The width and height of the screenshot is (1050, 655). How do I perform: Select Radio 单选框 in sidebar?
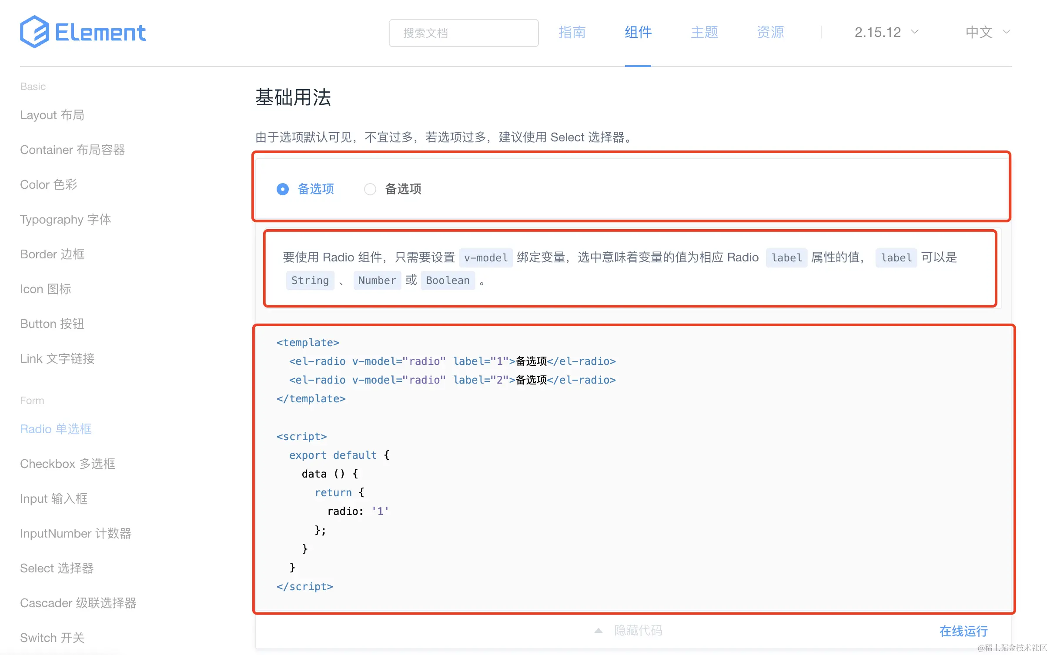pos(56,429)
